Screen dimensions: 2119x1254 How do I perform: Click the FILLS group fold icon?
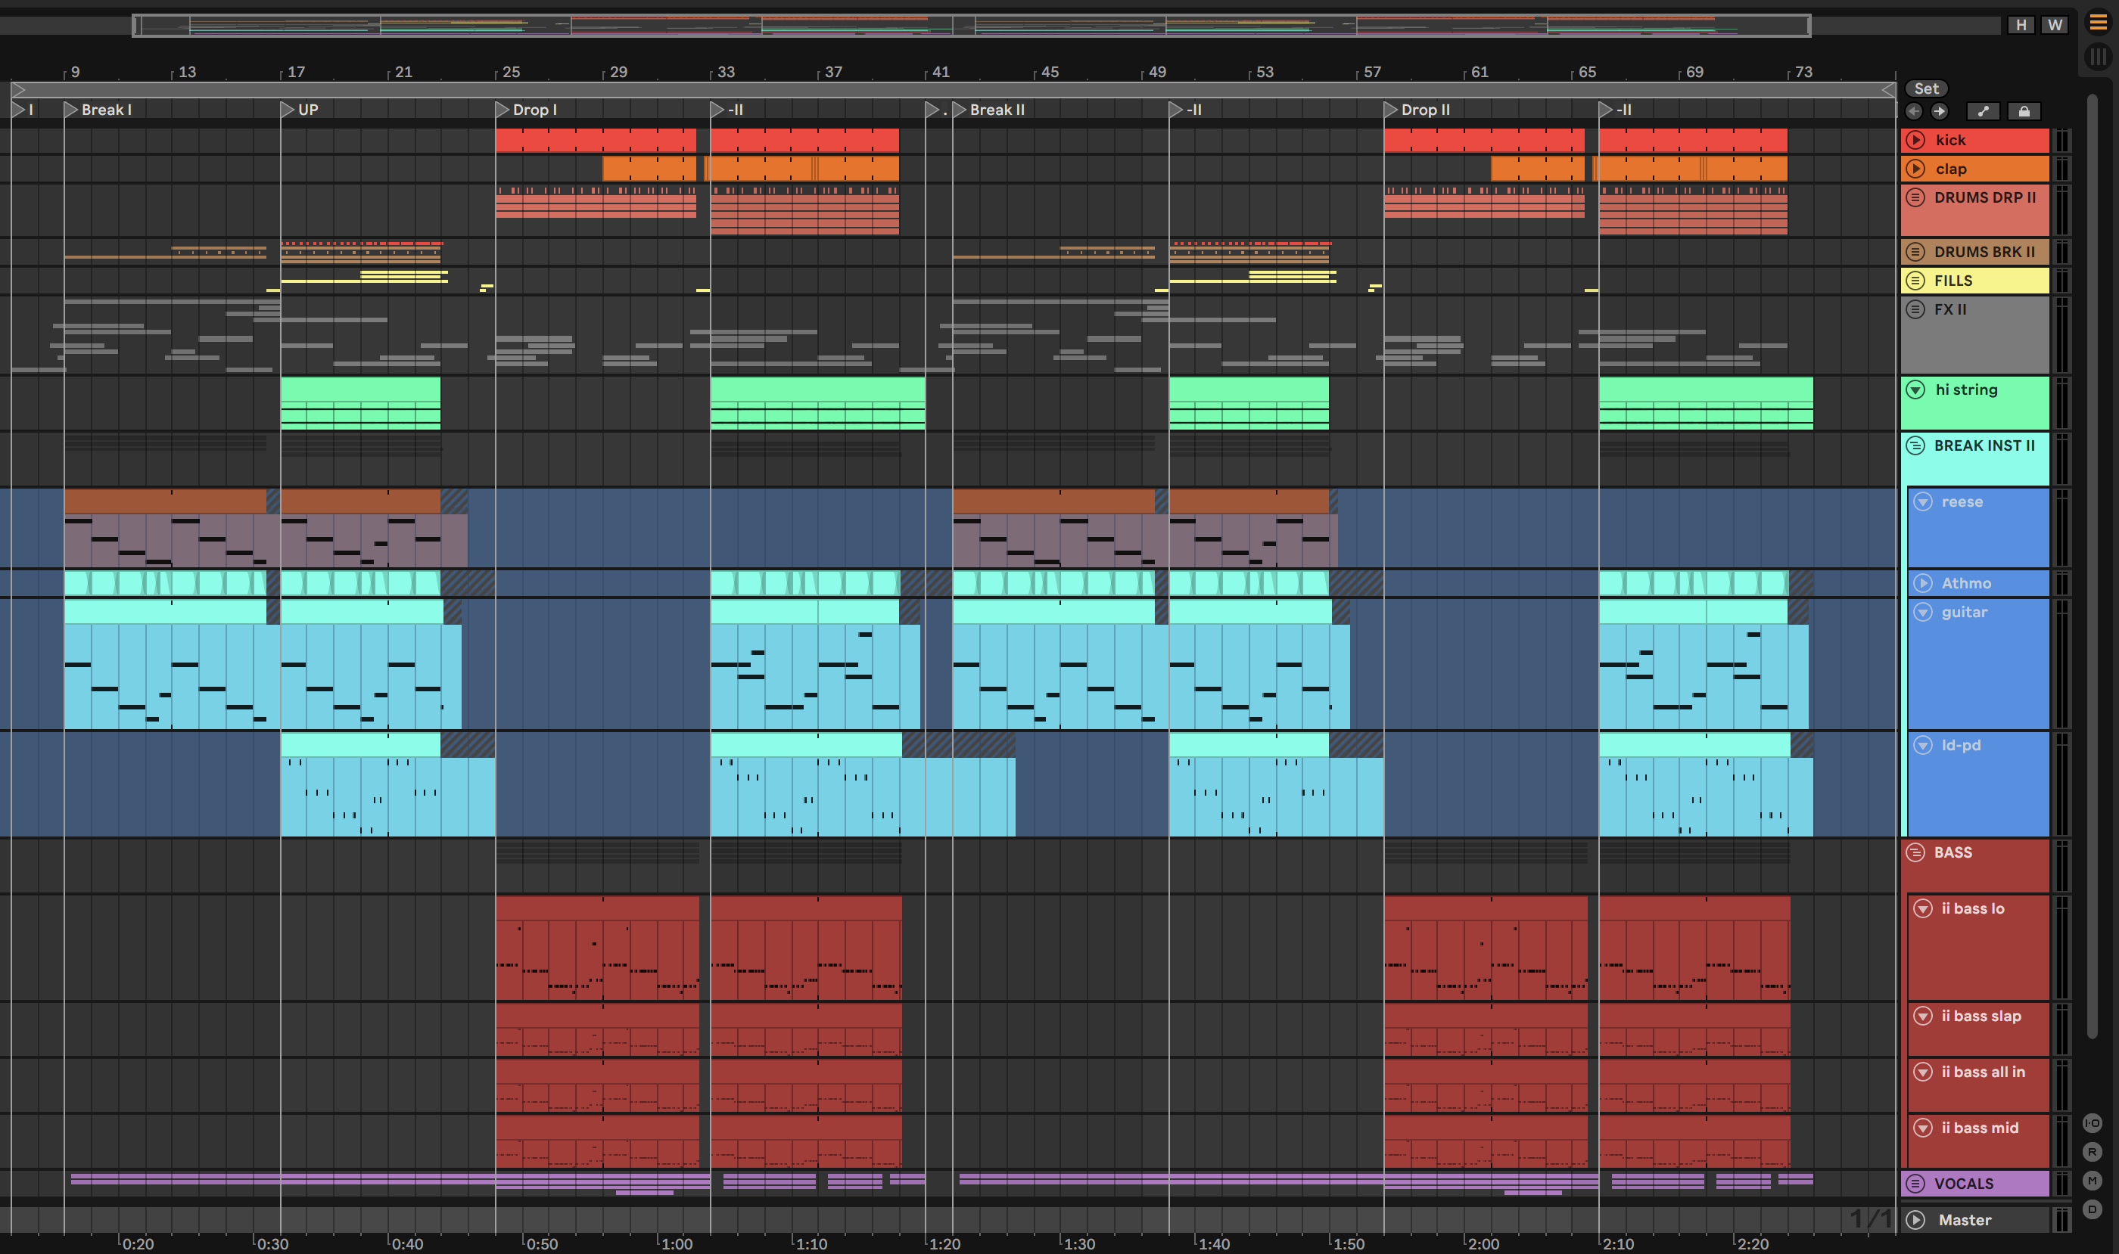pos(1916,281)
